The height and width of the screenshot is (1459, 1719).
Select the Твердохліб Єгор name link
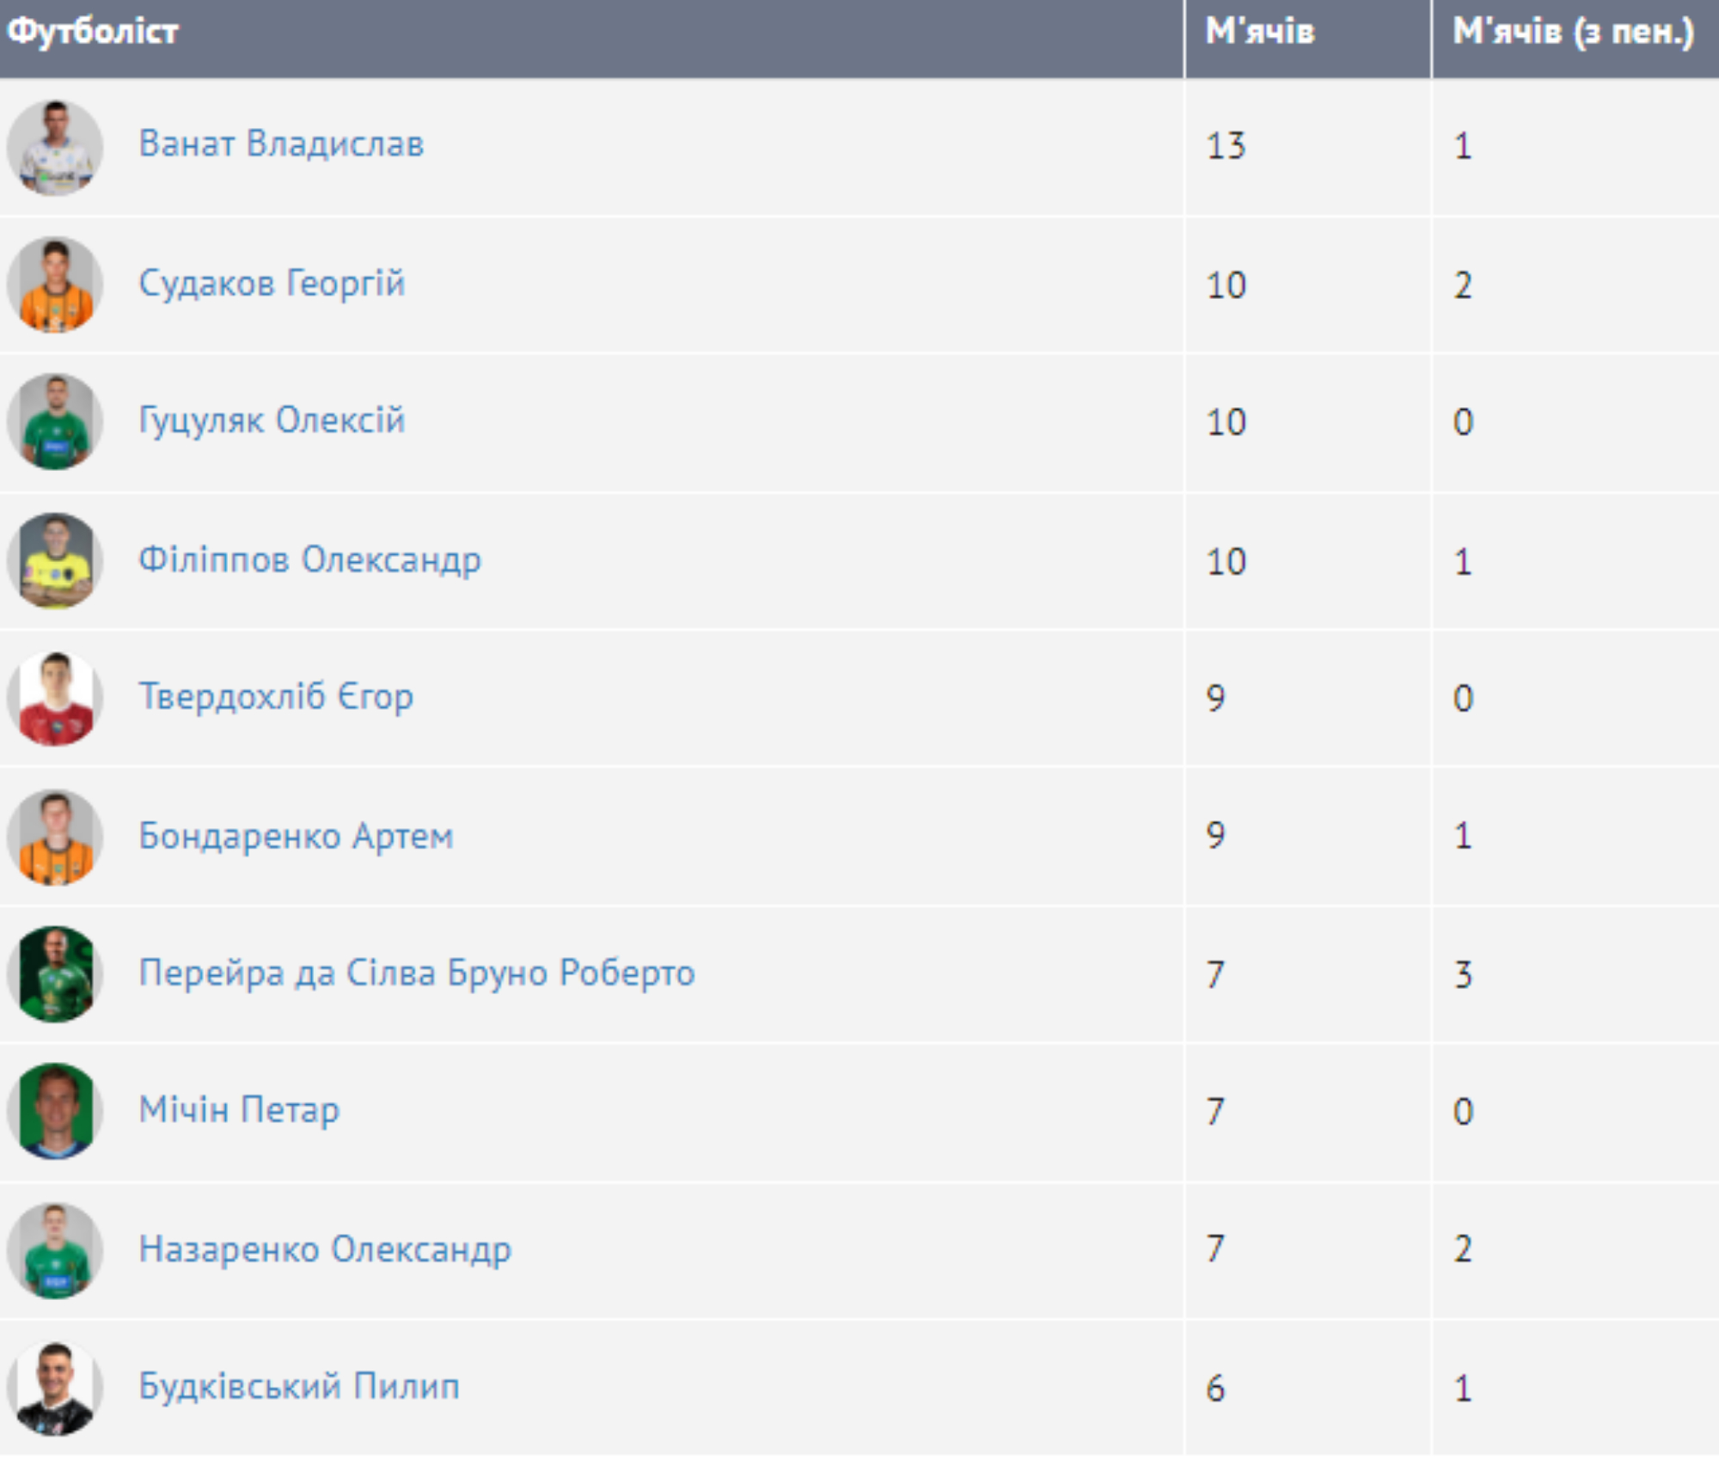[276, 697]
